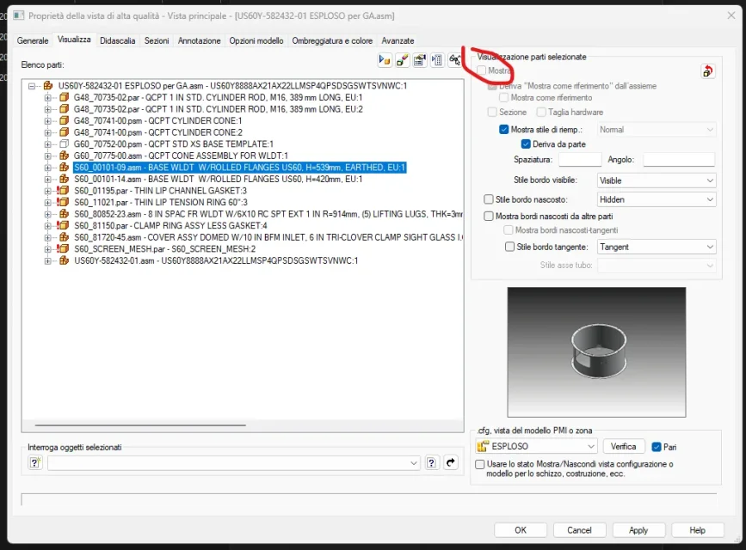Screen dimensions: 746x550
Task: Expand the S60_80852-23.asm tree node
Action: [47, 214]
